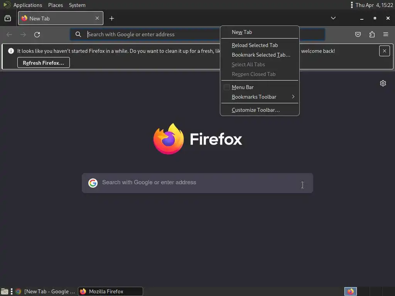Focus the address bar field
This screenshot has width=395, height=296.
pos(197,34)
